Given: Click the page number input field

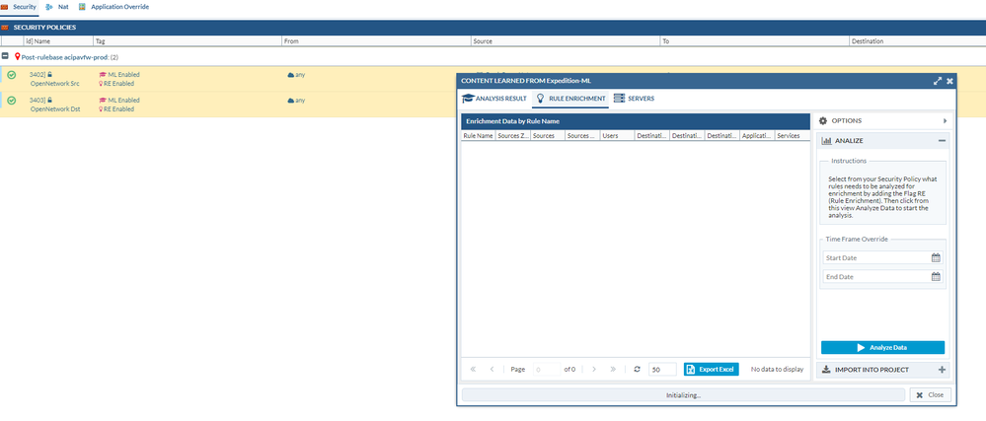Looking at the screenshot, I should tap(547, 370).
